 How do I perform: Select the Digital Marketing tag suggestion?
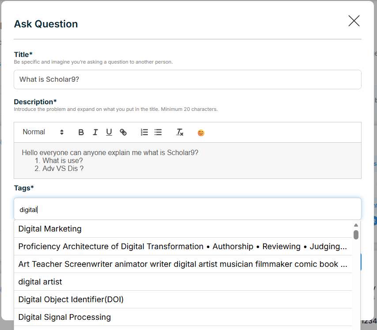click(x=183, y=229)
